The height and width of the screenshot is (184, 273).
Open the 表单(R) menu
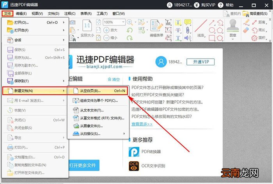[86, 14]
